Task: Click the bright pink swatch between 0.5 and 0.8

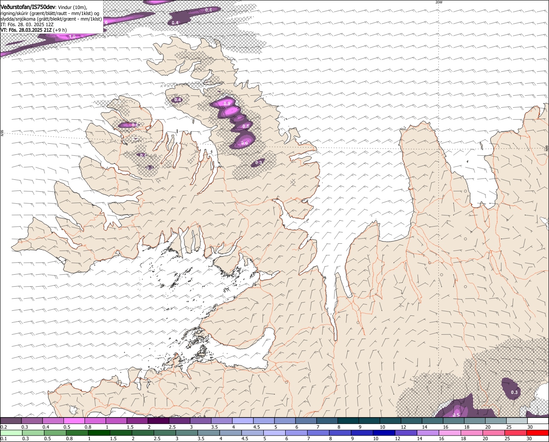Action: [x=74, y=421]
